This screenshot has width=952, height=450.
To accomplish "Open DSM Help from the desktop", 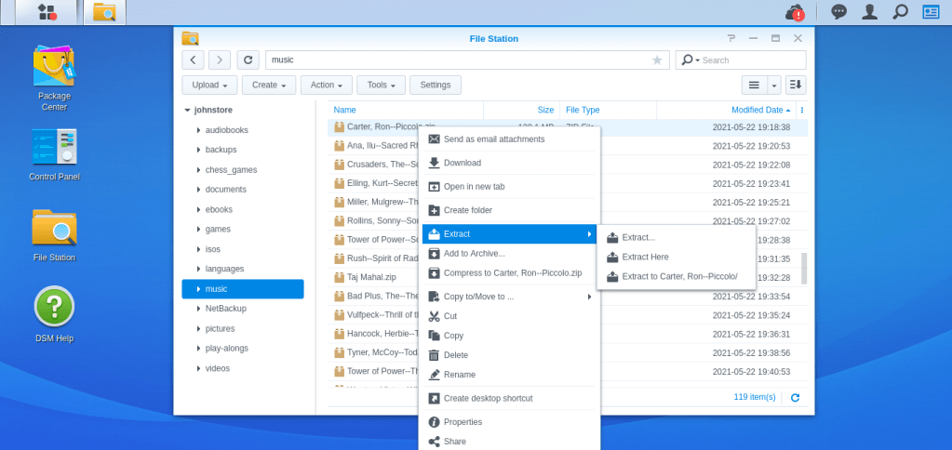I will 54,314.
